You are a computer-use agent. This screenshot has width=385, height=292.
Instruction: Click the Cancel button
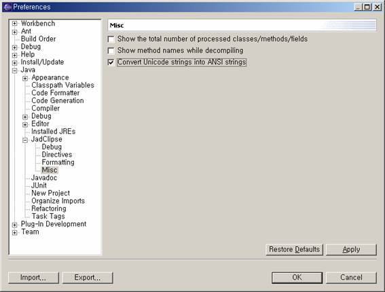click(x=351, y=278)
